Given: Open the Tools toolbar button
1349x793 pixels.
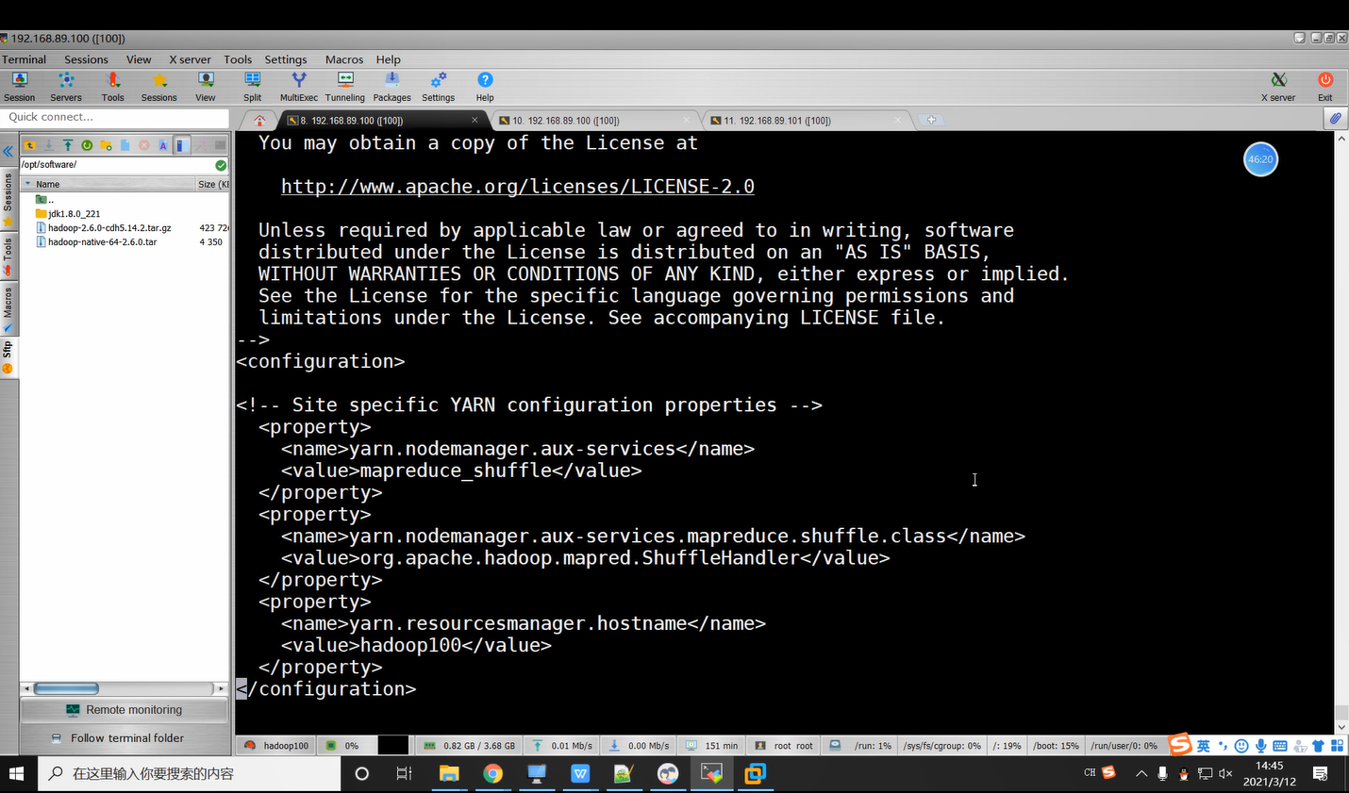Looking at the screenshot, I should coord(113,87).
